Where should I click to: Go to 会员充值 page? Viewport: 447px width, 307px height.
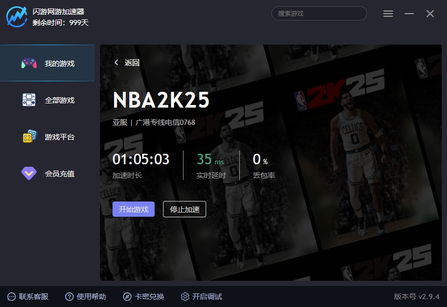pos(59,174)
